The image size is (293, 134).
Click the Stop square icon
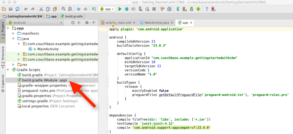[x=154, y=9]
